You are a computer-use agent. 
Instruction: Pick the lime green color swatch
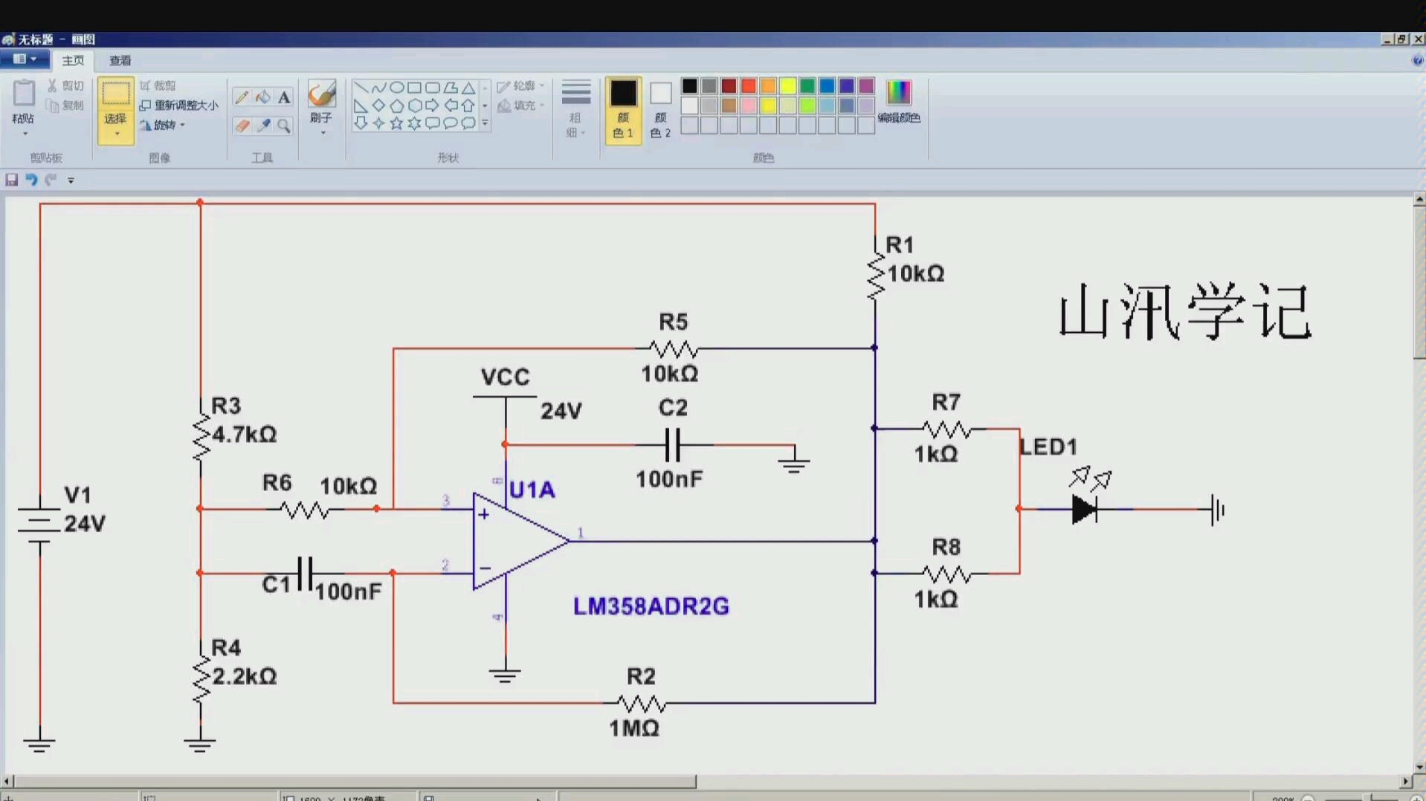click(807, 106)
